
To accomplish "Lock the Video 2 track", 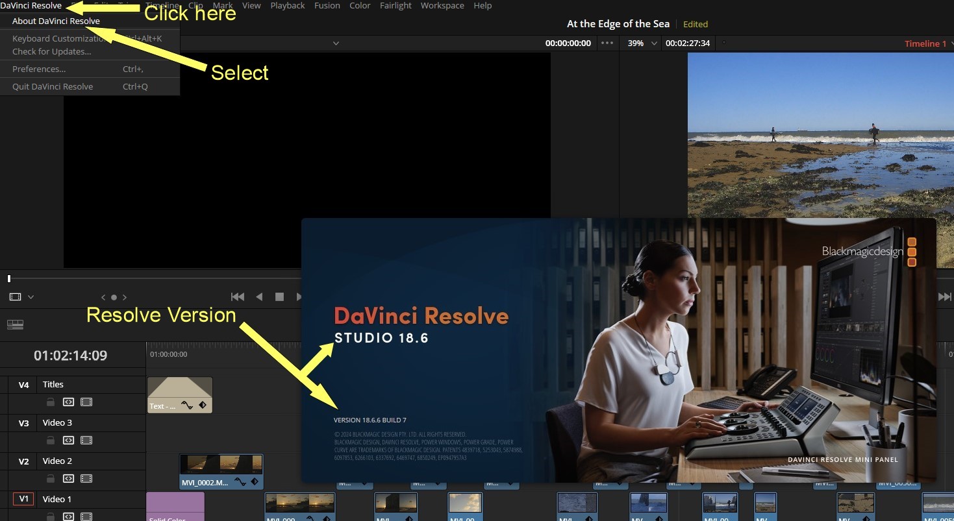I will coord(51,479).
